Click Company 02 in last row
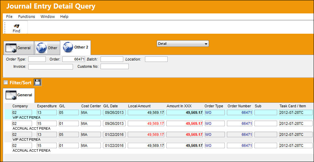Screen dimensions: 314x162 tap(22, 145)
